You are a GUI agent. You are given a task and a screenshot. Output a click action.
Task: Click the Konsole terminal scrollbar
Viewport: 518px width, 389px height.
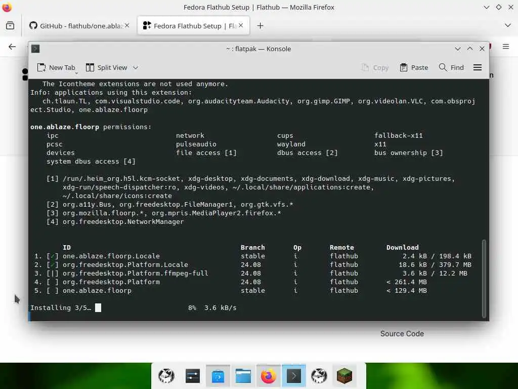click(484, 278)
